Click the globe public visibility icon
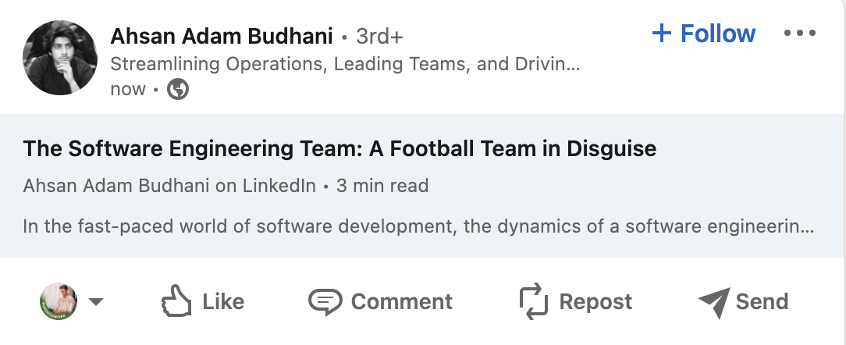 (x=178, y=90)
